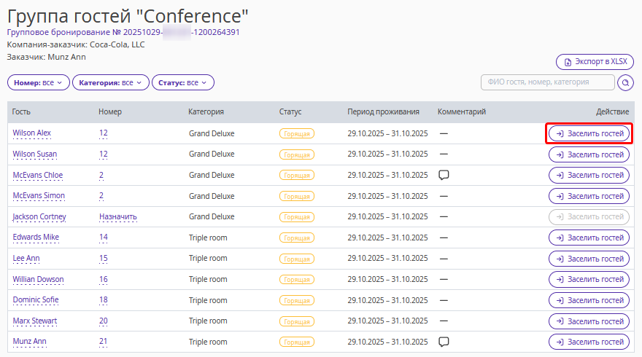Expand the Номер filter dropdown
The width and height of the screenshot is (642, 357).
(39, 83)
